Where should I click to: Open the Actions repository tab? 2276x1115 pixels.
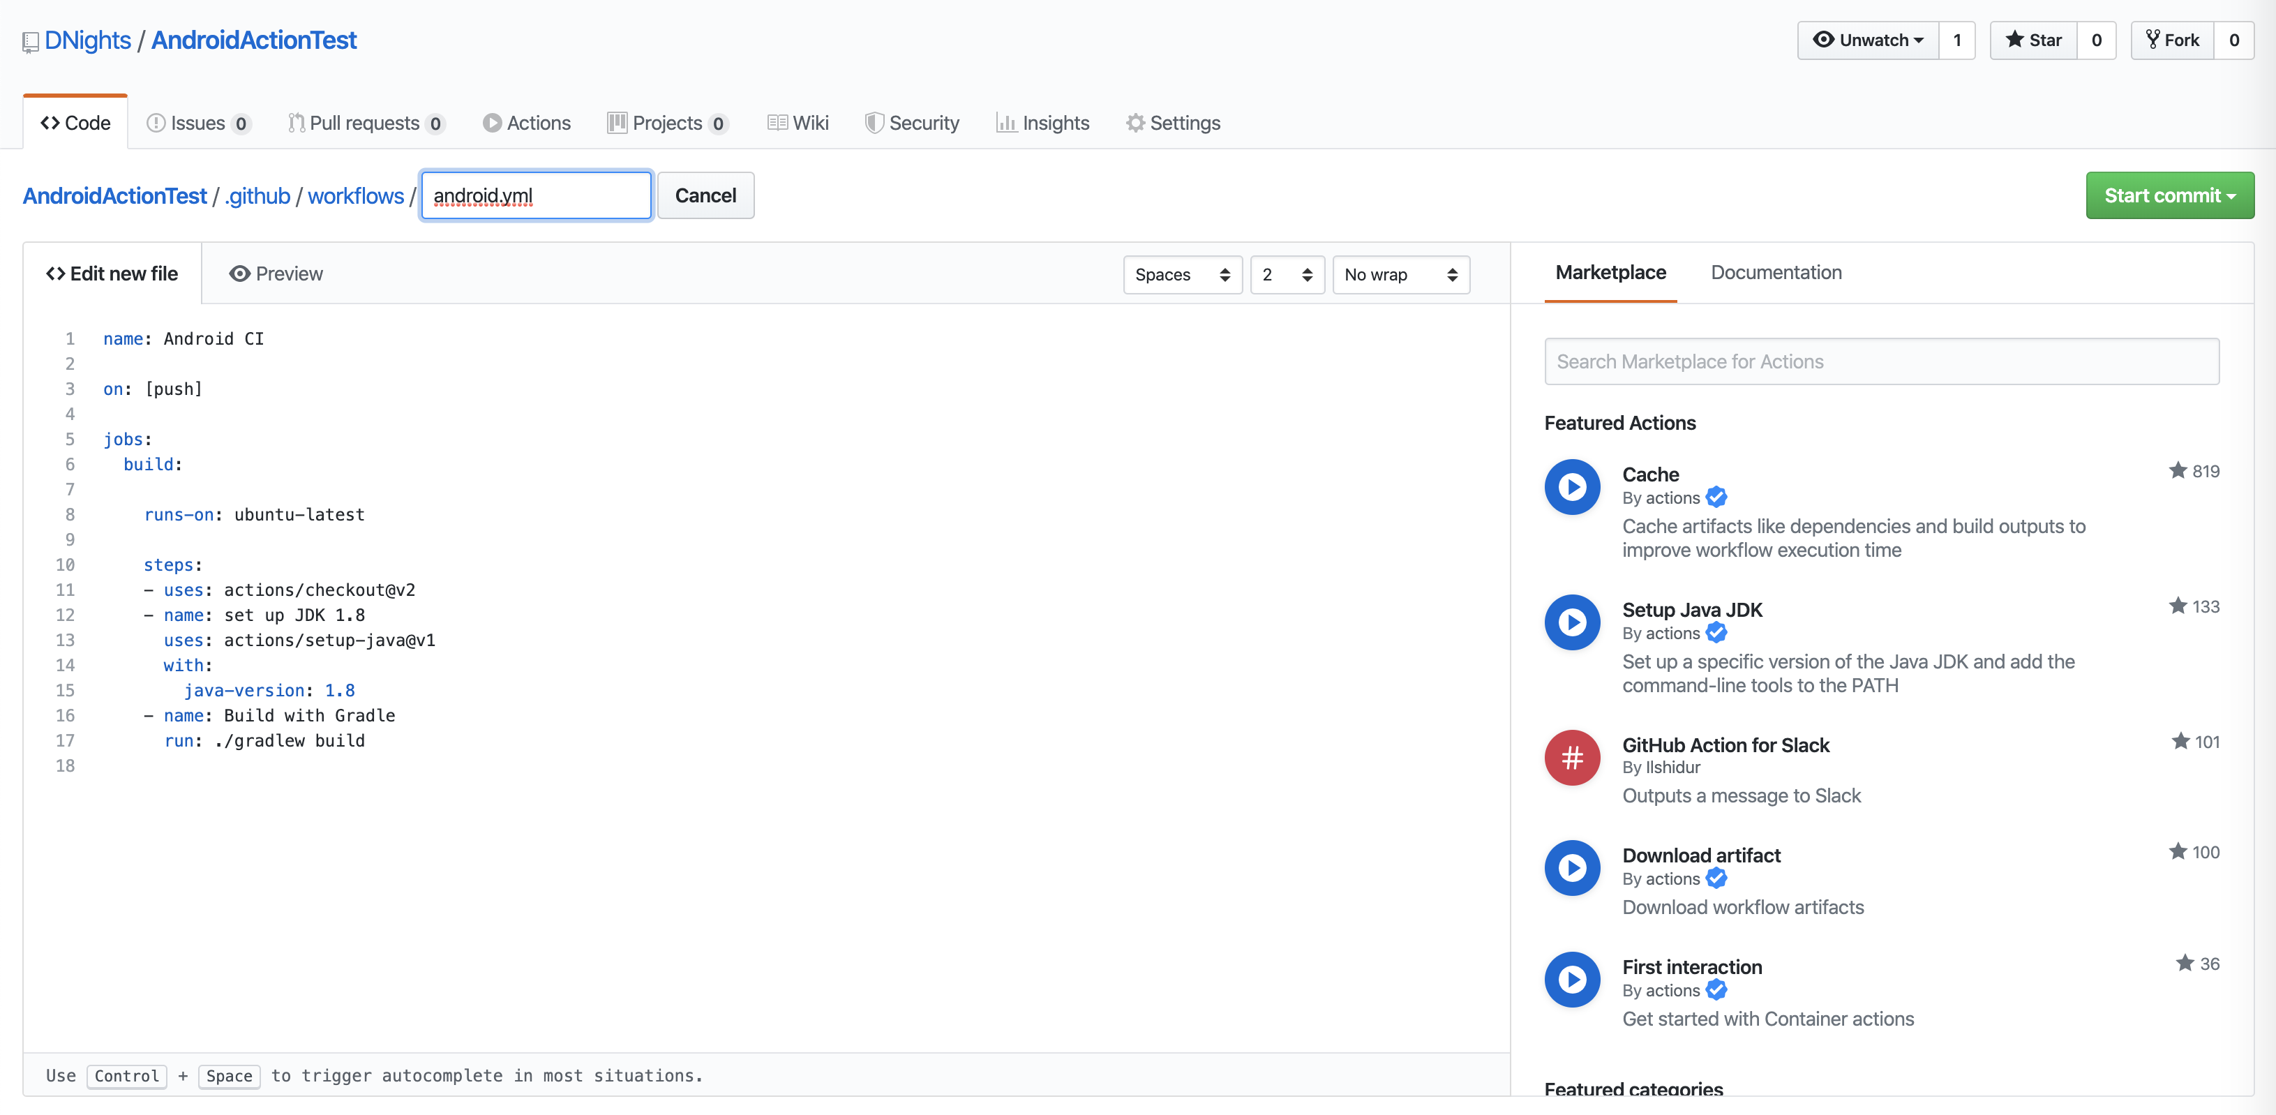pos(527,123)
